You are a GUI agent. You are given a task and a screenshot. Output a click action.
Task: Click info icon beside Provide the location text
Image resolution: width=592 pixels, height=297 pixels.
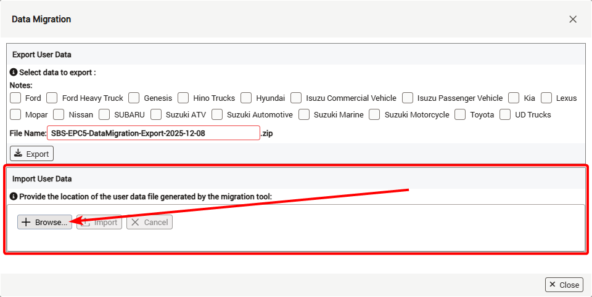point(14,197)
